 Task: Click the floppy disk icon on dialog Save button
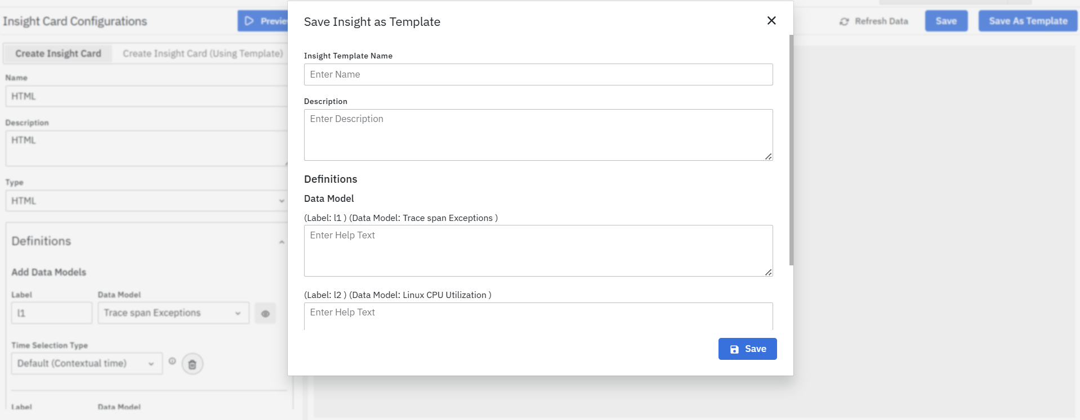click(734, 349)
